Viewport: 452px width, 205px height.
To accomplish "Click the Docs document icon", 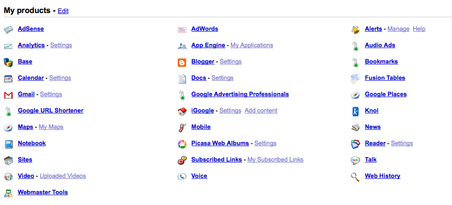I will [x=182, y=78].
